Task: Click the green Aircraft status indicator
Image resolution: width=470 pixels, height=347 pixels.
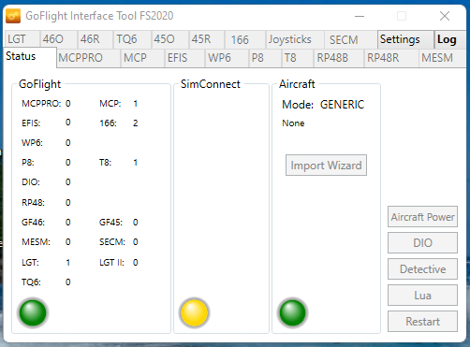Action: pos(293,312)
